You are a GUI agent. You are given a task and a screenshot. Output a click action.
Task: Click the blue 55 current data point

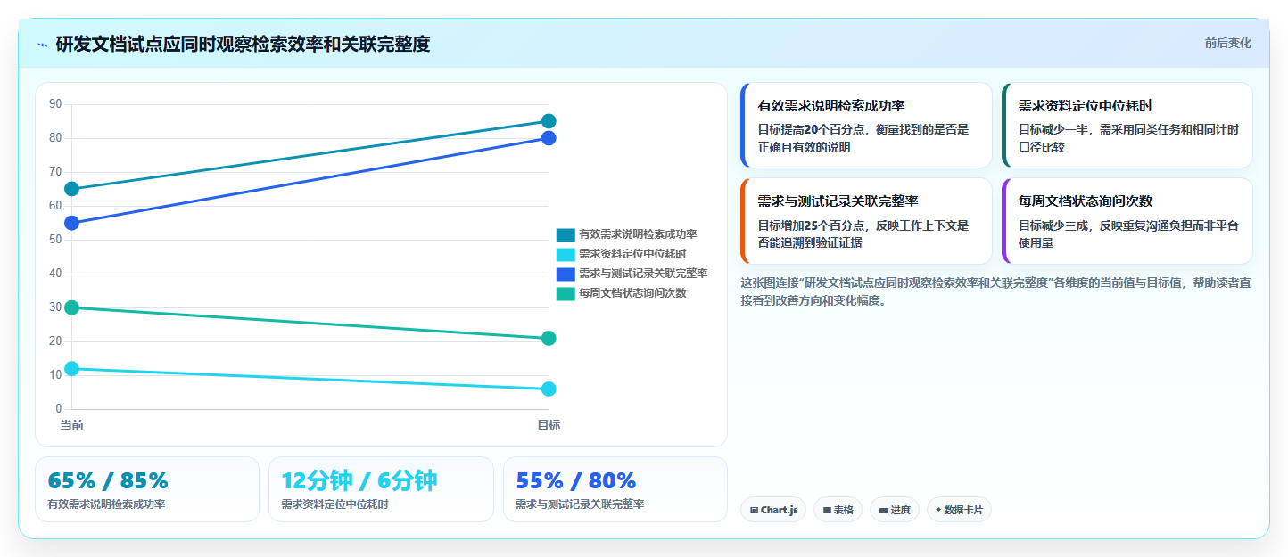[x=72, y=223]
